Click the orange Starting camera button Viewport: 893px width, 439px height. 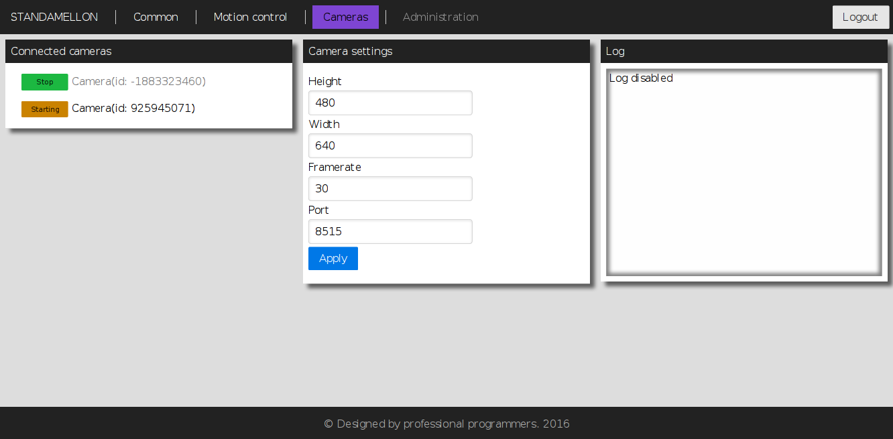point(45,109)
